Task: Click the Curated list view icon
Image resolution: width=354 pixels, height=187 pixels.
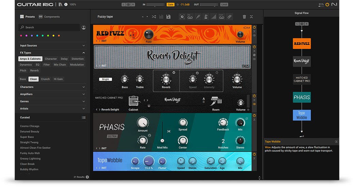Action: [x=83, y=118]
